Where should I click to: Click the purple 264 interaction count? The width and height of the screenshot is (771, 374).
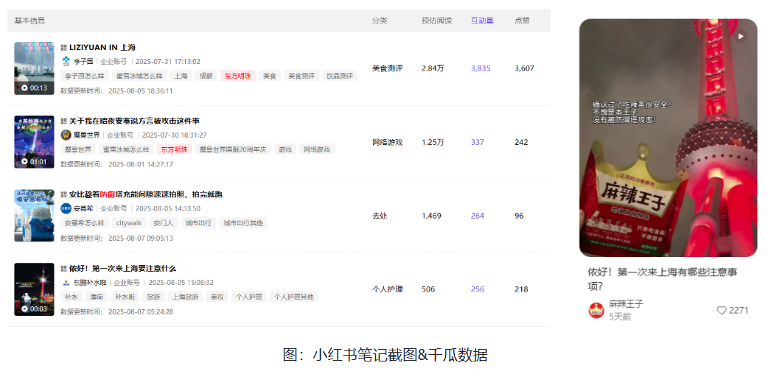(x=478, y=216)
